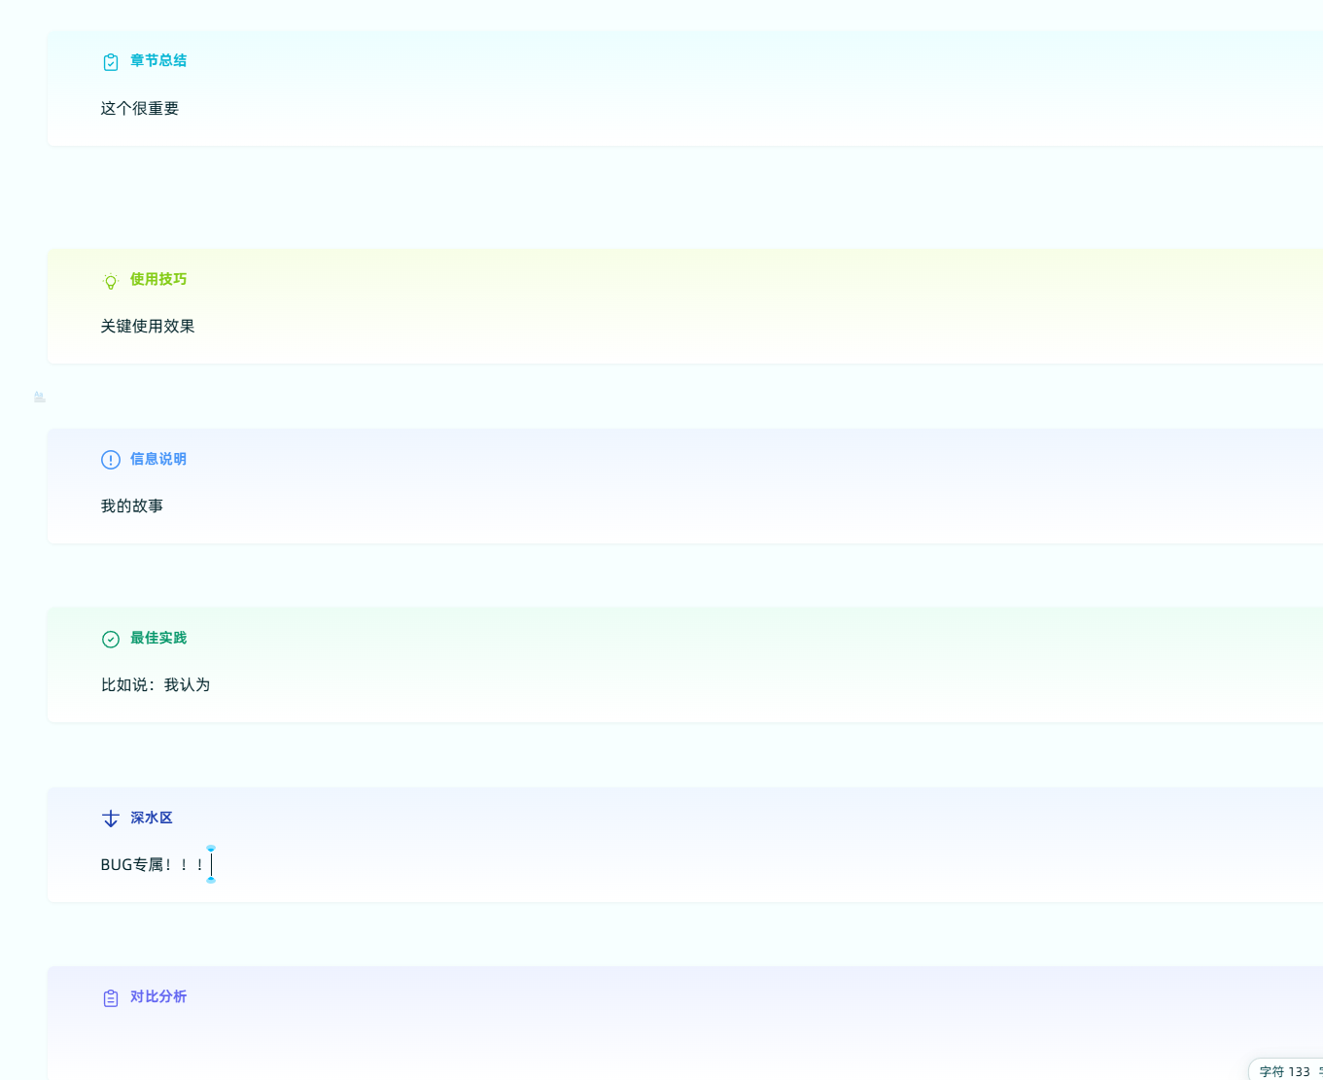
Task: Click the 对比分析 callout title
Action: pos(158,996)
